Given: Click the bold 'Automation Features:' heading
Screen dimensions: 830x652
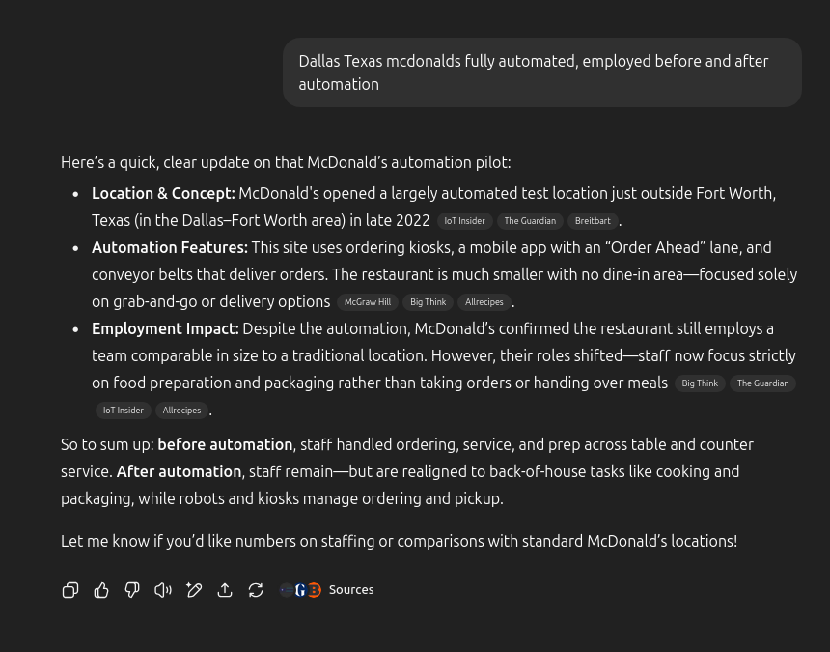Looking at the screenshot, I should [x=170, y=247].
